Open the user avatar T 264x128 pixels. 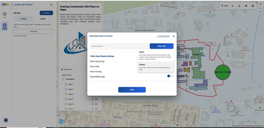[6, 120]
